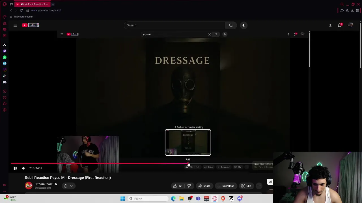362x203 pixels.
Task: Open OBS Studio from taskbar
Action: click(x=190, y=198)
